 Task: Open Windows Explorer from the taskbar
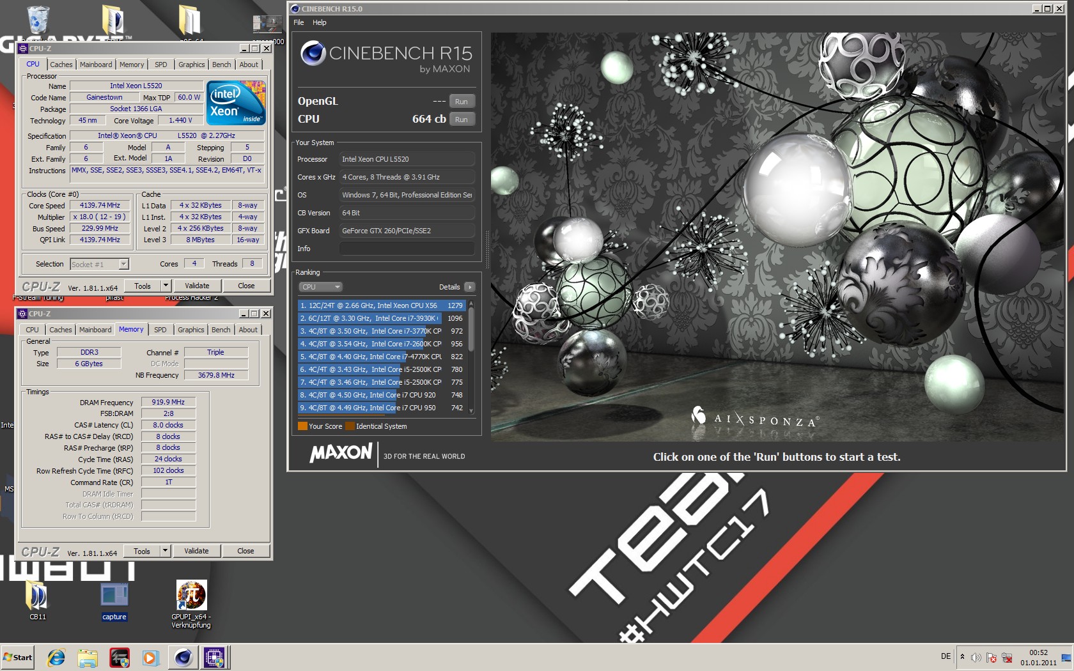click(88, 658)
